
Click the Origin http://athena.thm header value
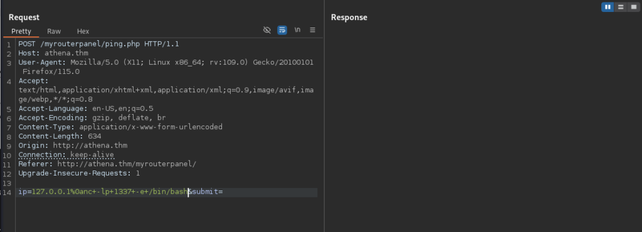[90, 145]
